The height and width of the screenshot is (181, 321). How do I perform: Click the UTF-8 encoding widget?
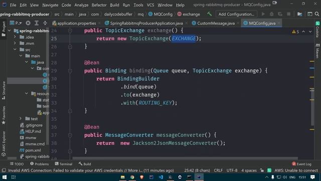(x=232, y=170)
